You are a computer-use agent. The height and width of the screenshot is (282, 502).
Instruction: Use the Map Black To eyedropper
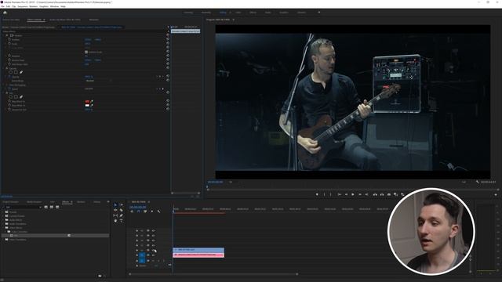tap(92, 101)
